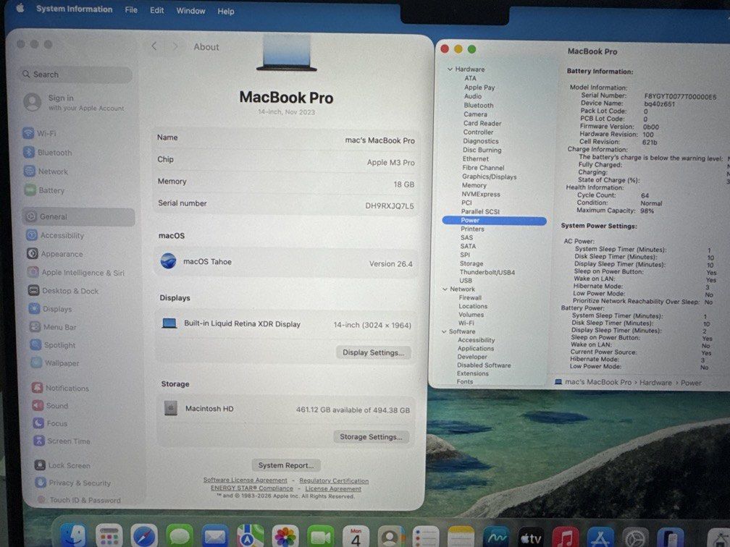This screenshot has height=547, width=730.
Task: Open Finder from the Dock
Action: click(x=74, y=537)
